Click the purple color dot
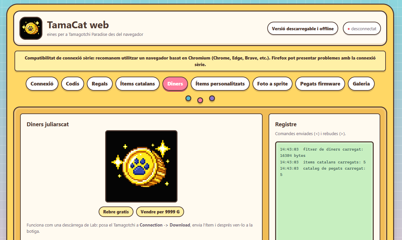The height and width of the screenshot is (240, 402). click(212, 98)
